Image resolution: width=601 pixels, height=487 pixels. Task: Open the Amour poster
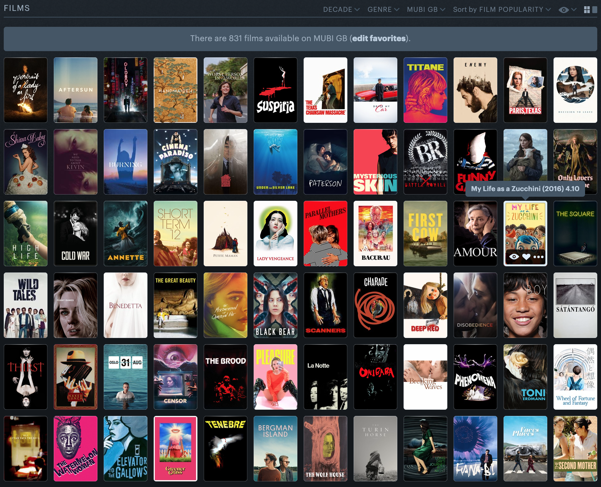tap(475, 234)
